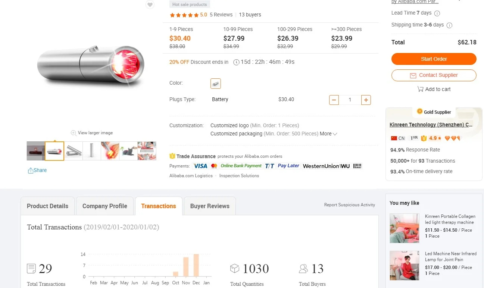Click the Contact Supplier button

click(434, 75)
